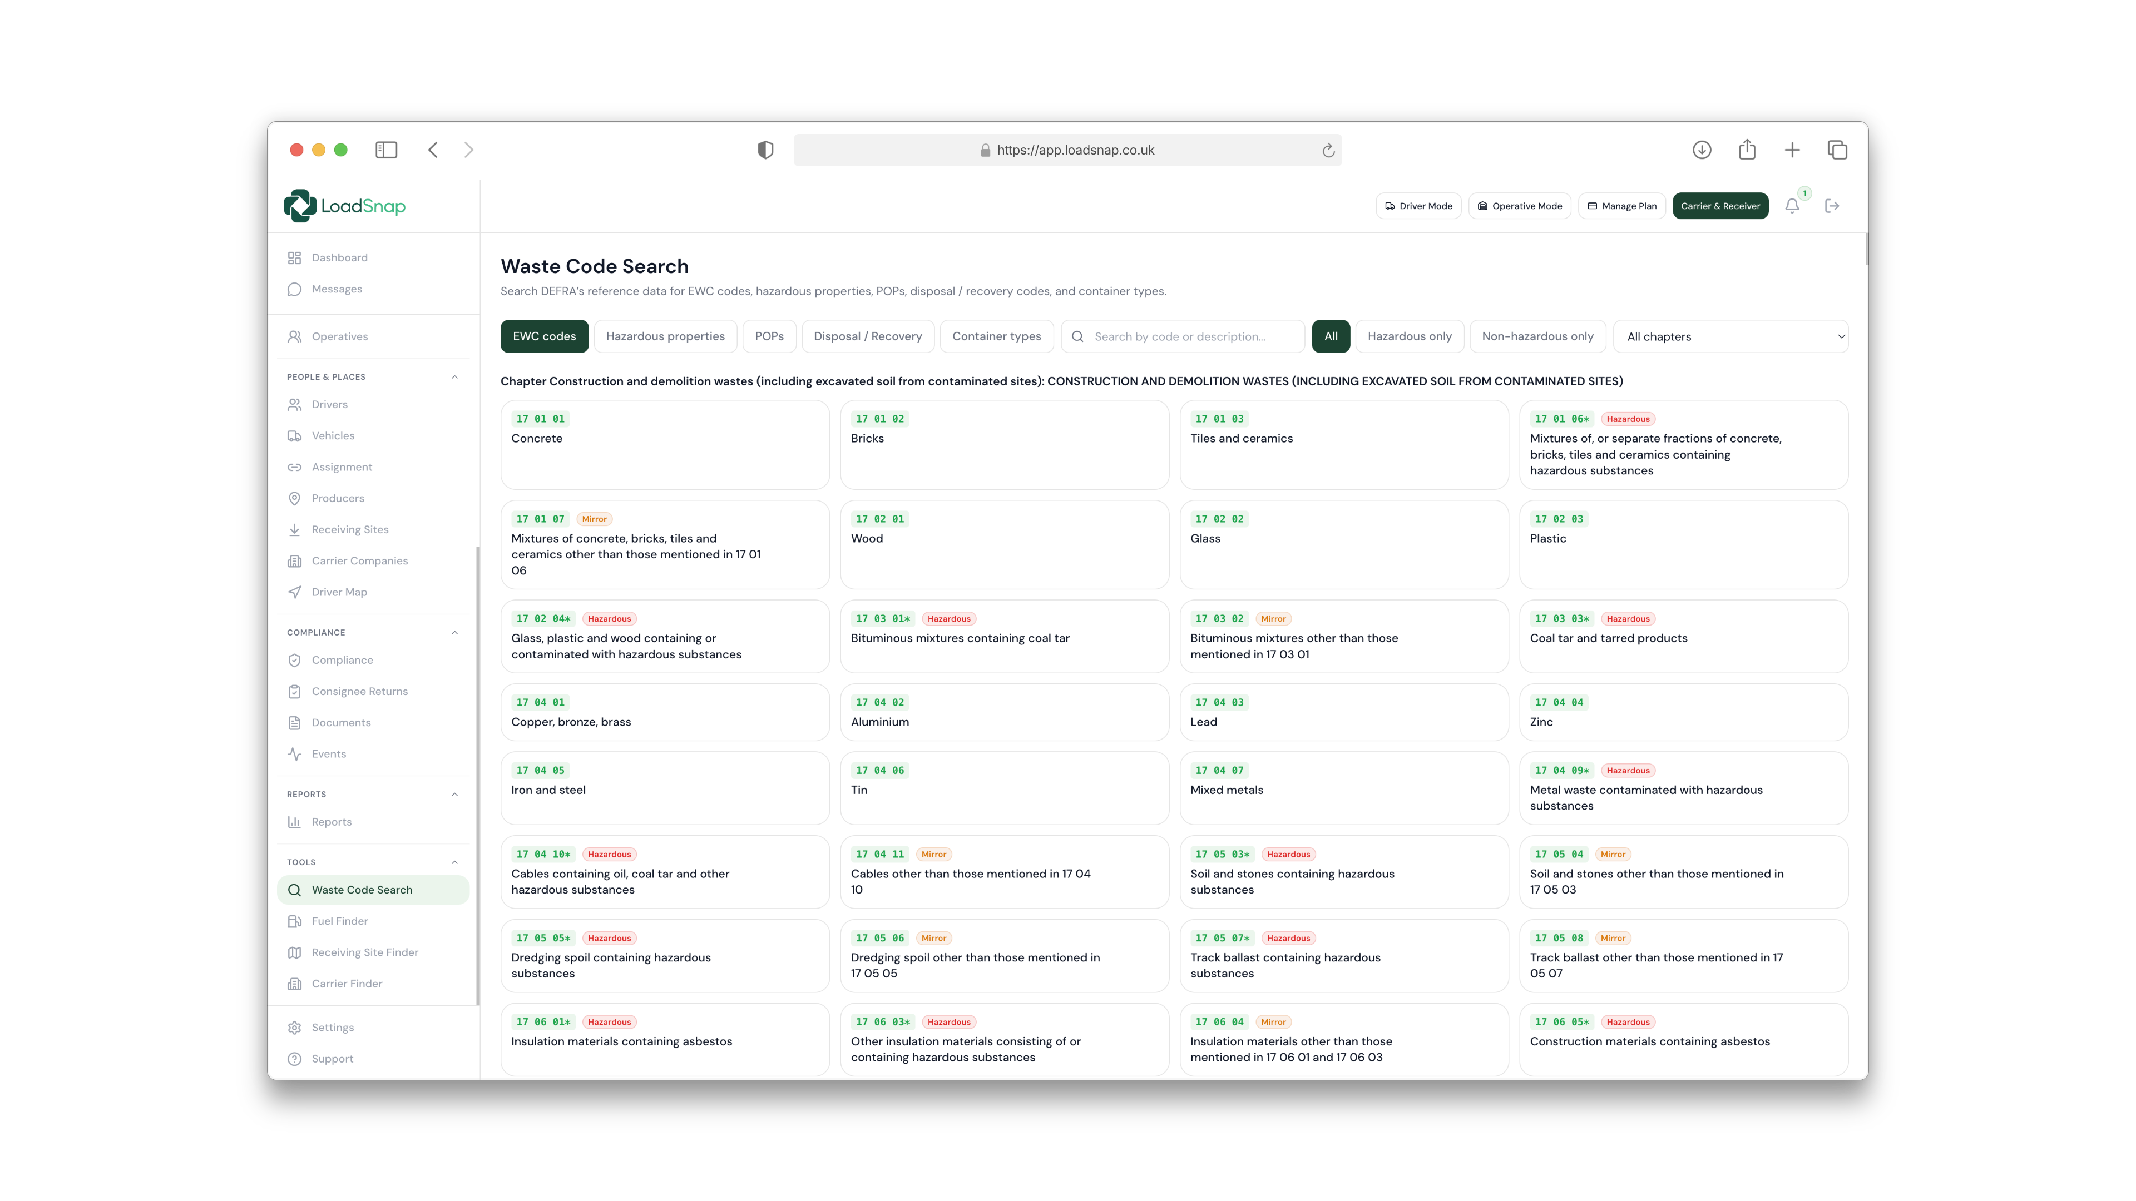Click the code or description search field
2136x1201 pixels.
tap(1183, 336)
